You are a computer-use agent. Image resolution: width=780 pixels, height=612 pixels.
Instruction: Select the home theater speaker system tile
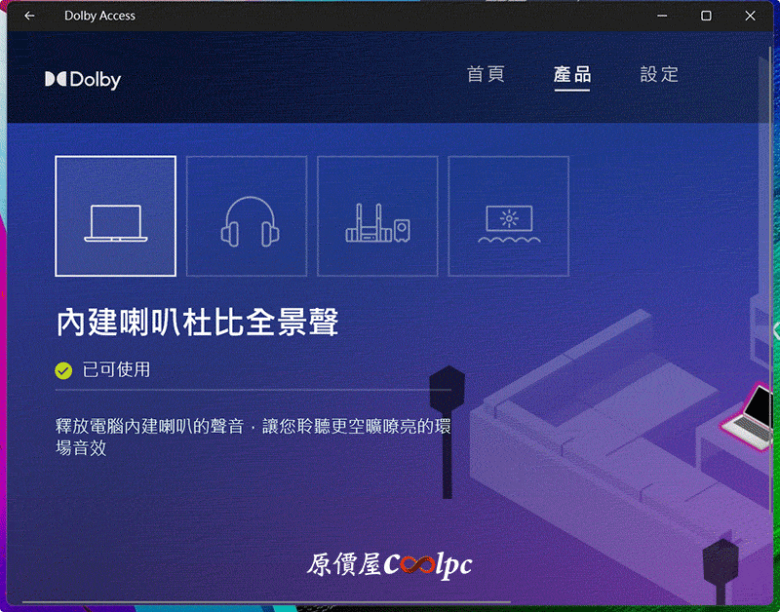pyautogui.click(x=377, y=215)
